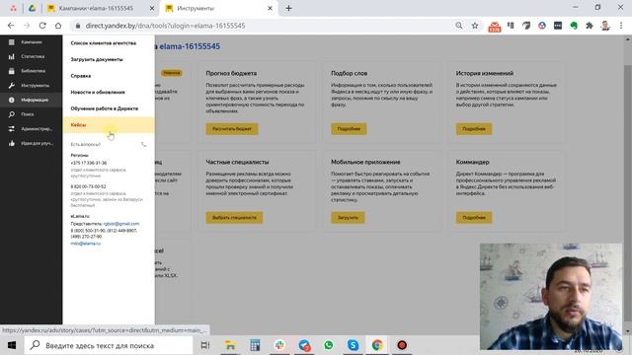Click the representative gmail address link
Screen dimensions: 632x355
pos(121,224)
